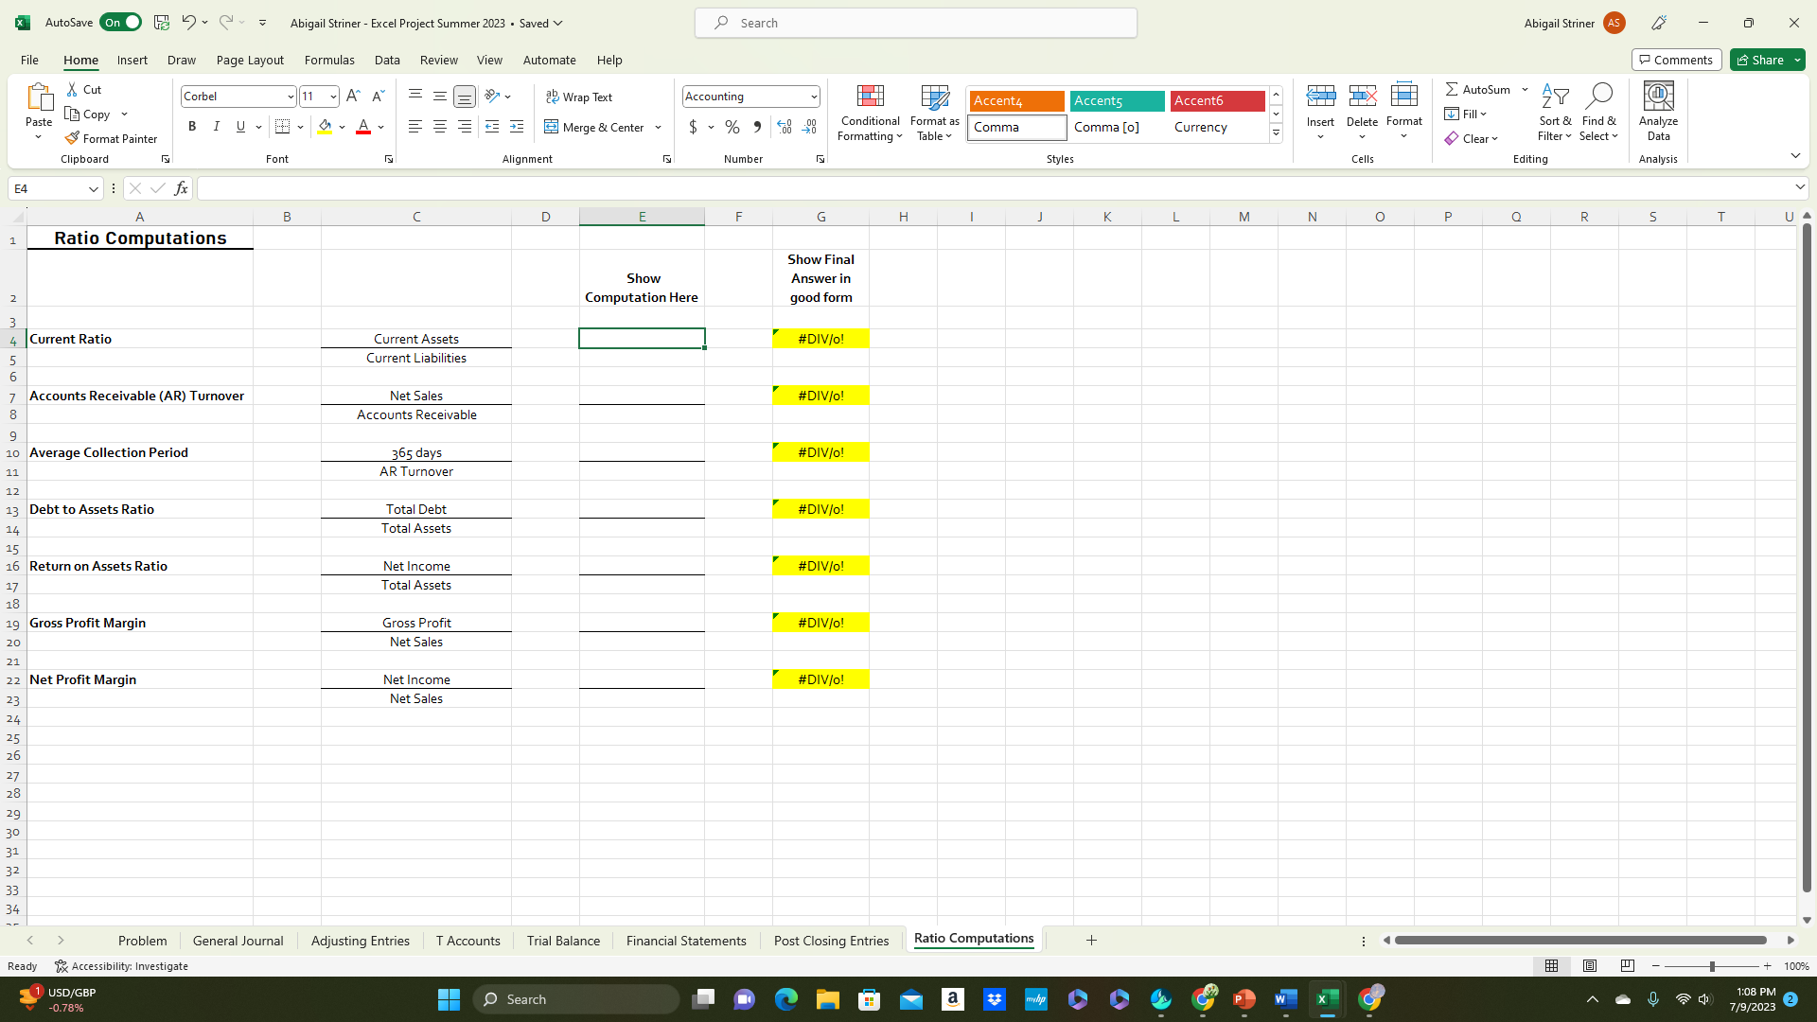Toggle underline formatting
Image resolution: width=1817 pixels, height=1022 pixels.
pos(240,127)
